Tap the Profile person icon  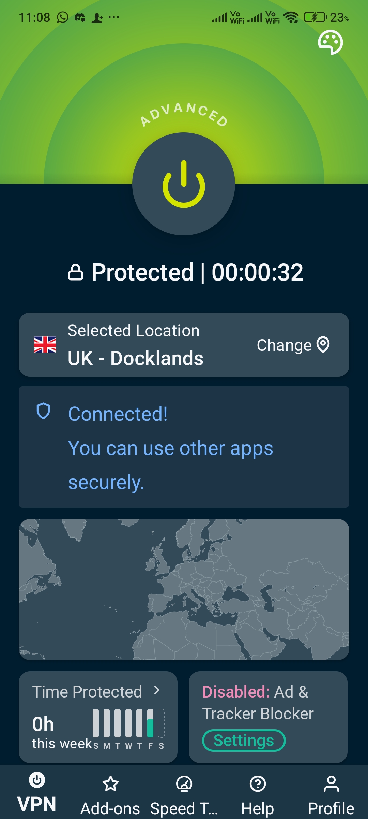[x=331, y=784]
